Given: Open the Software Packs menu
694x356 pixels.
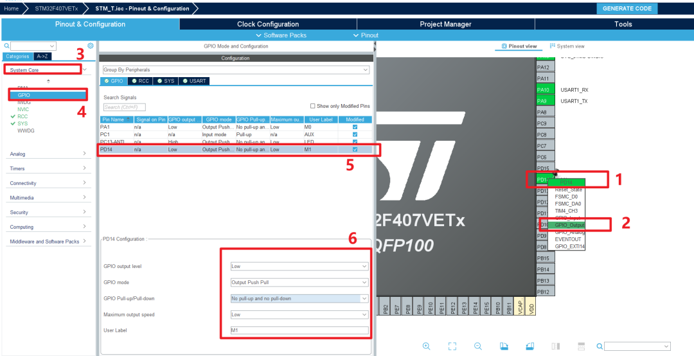Looking at the screenshot, I should 281,35.
